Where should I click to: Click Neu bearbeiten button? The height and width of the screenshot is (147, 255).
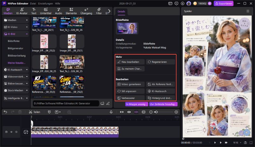pos(130,62)
